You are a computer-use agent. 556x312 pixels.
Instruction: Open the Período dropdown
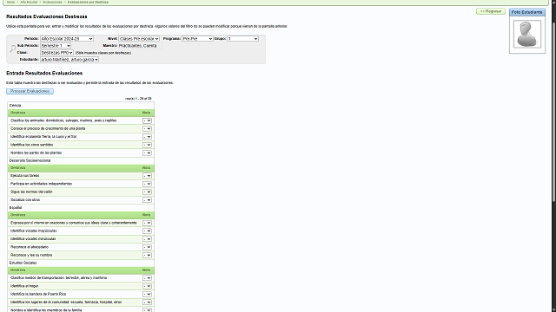(67, 38)
